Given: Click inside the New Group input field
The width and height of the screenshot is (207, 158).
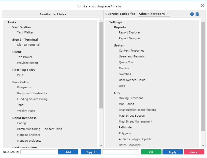Looking at the screenshot, I should pos(38,152).
